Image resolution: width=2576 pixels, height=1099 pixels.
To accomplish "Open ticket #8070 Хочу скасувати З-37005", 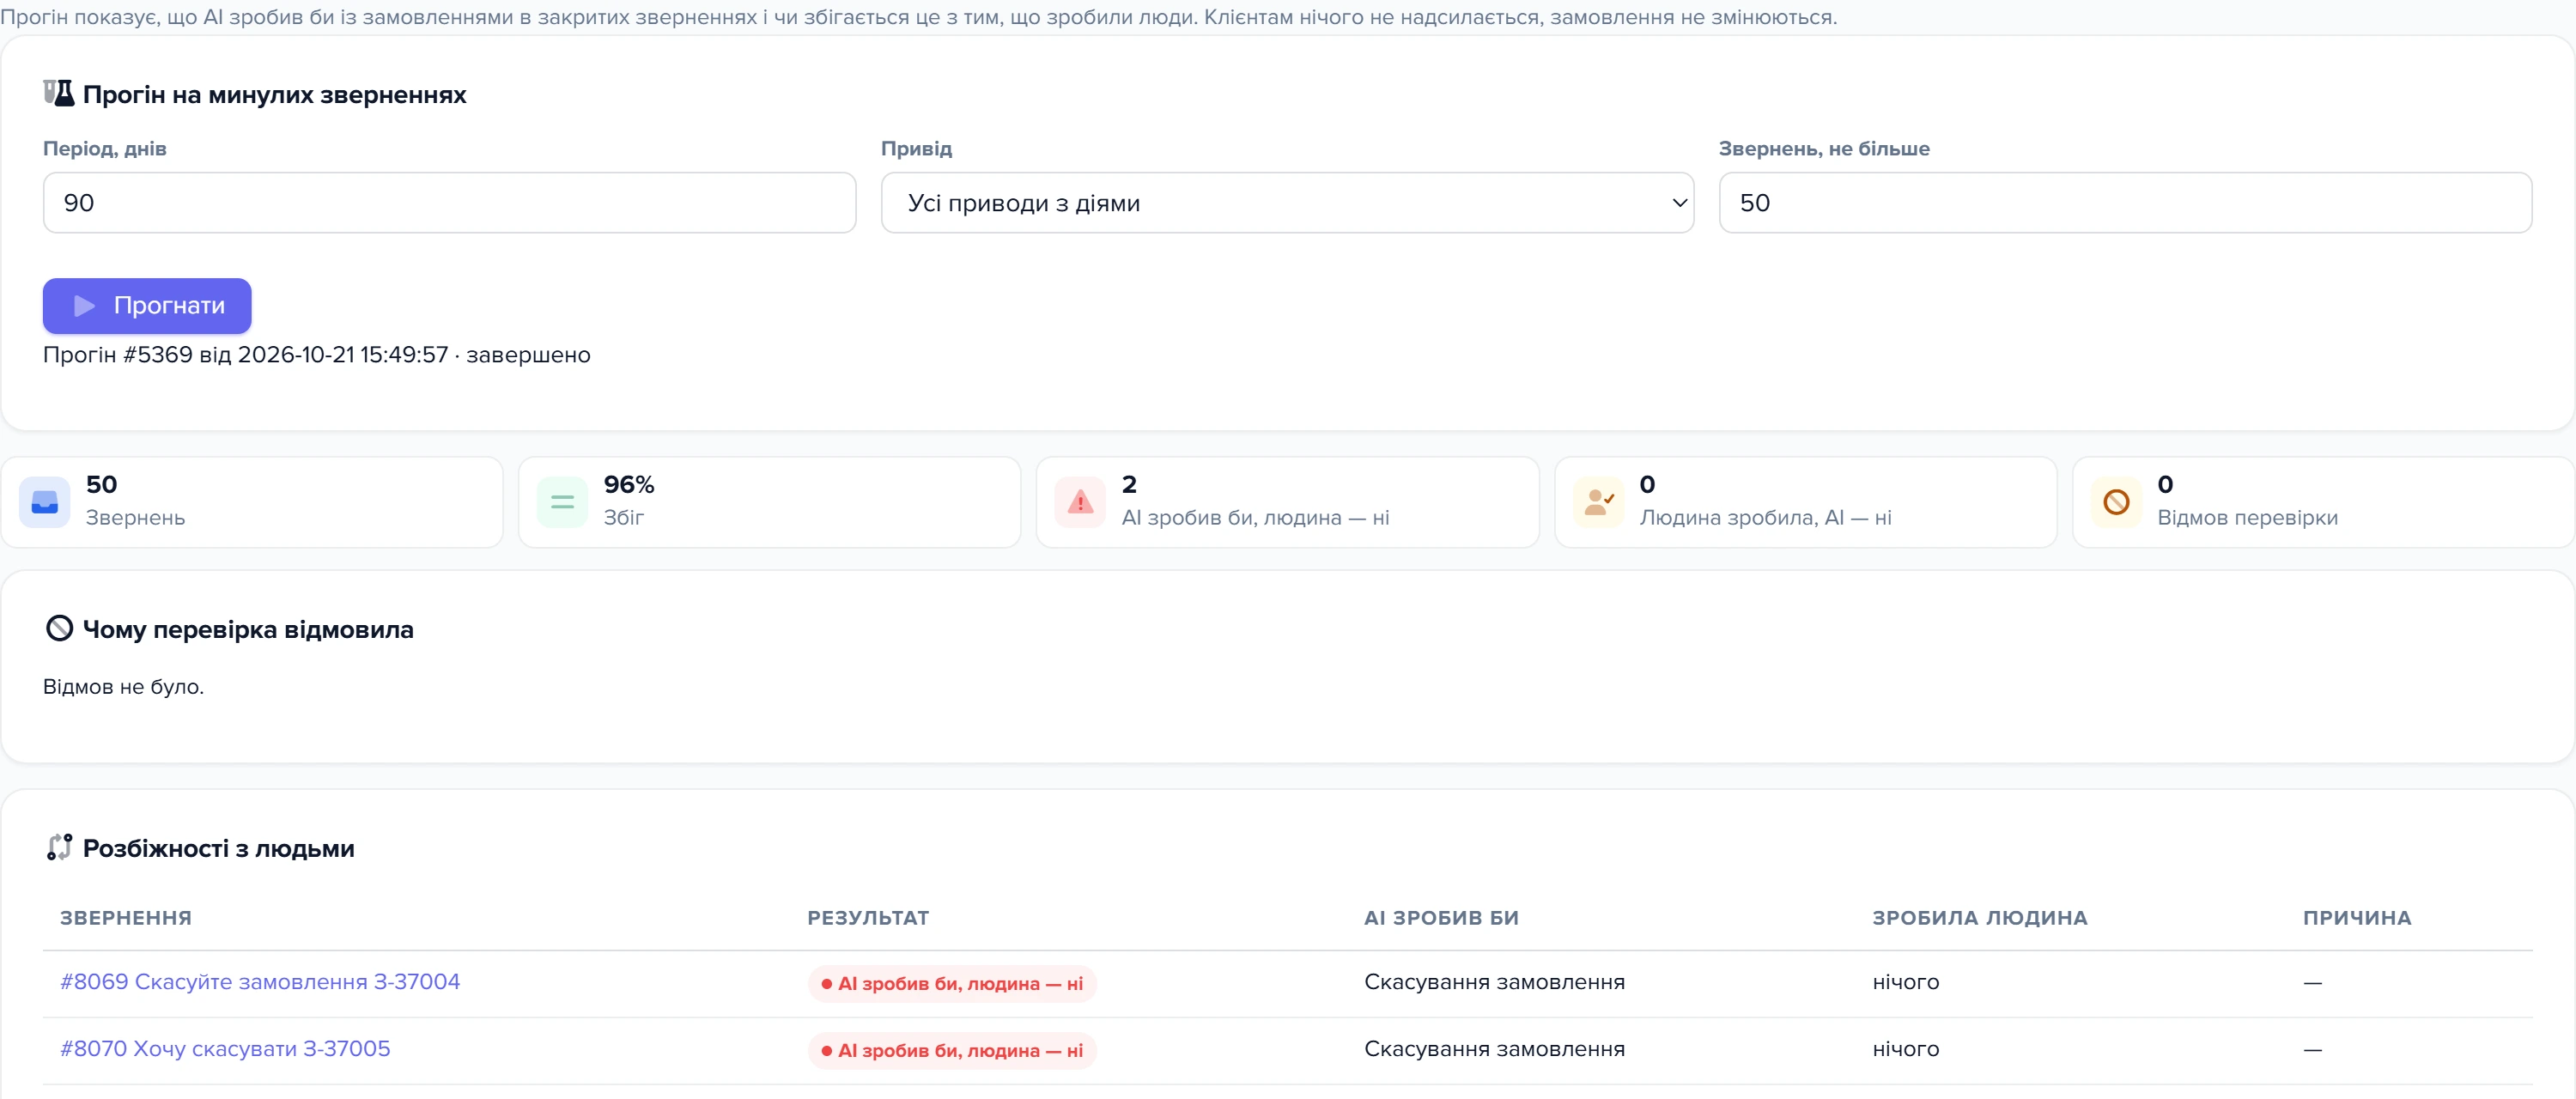I will tap(225, 1049).
